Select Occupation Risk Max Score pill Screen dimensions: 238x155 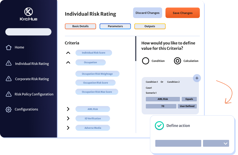tap(97, 92)
